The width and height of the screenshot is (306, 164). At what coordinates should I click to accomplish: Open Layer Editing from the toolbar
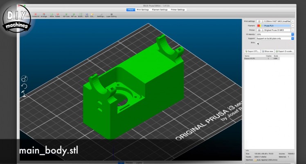(111, 15)
